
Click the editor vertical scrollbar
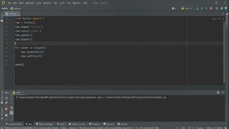tap(224, 52)
